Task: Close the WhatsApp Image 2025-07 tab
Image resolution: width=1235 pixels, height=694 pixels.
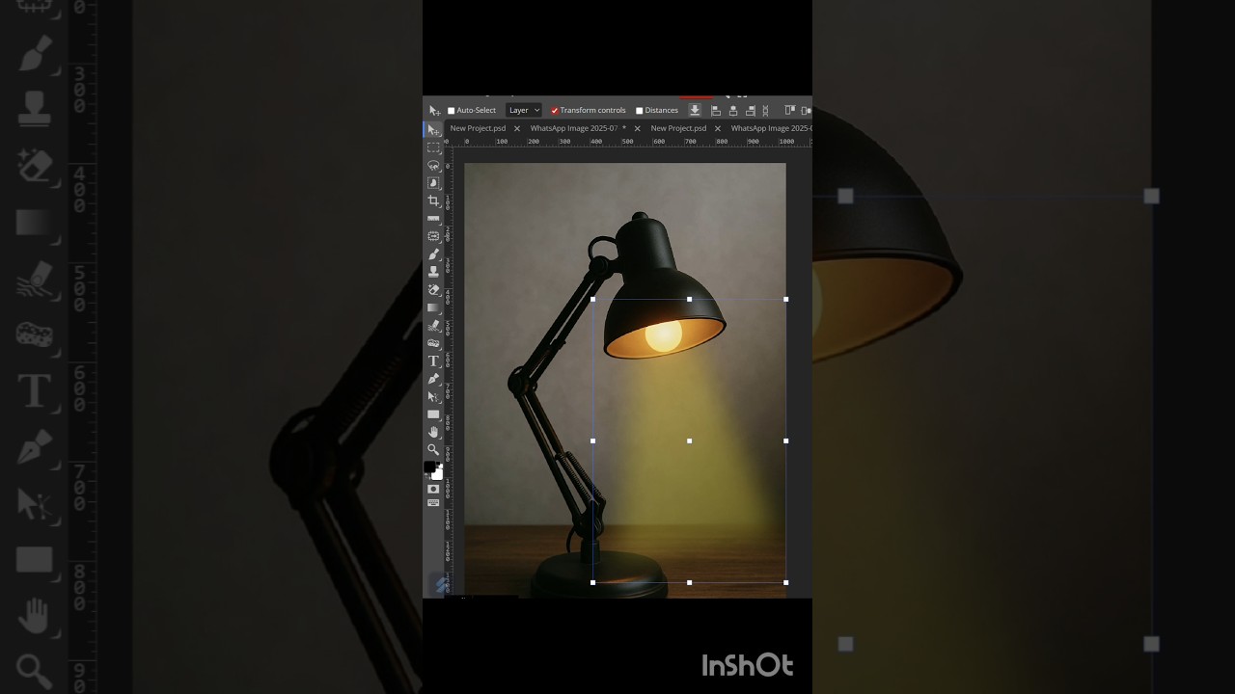Action: (x=637, y=128)
